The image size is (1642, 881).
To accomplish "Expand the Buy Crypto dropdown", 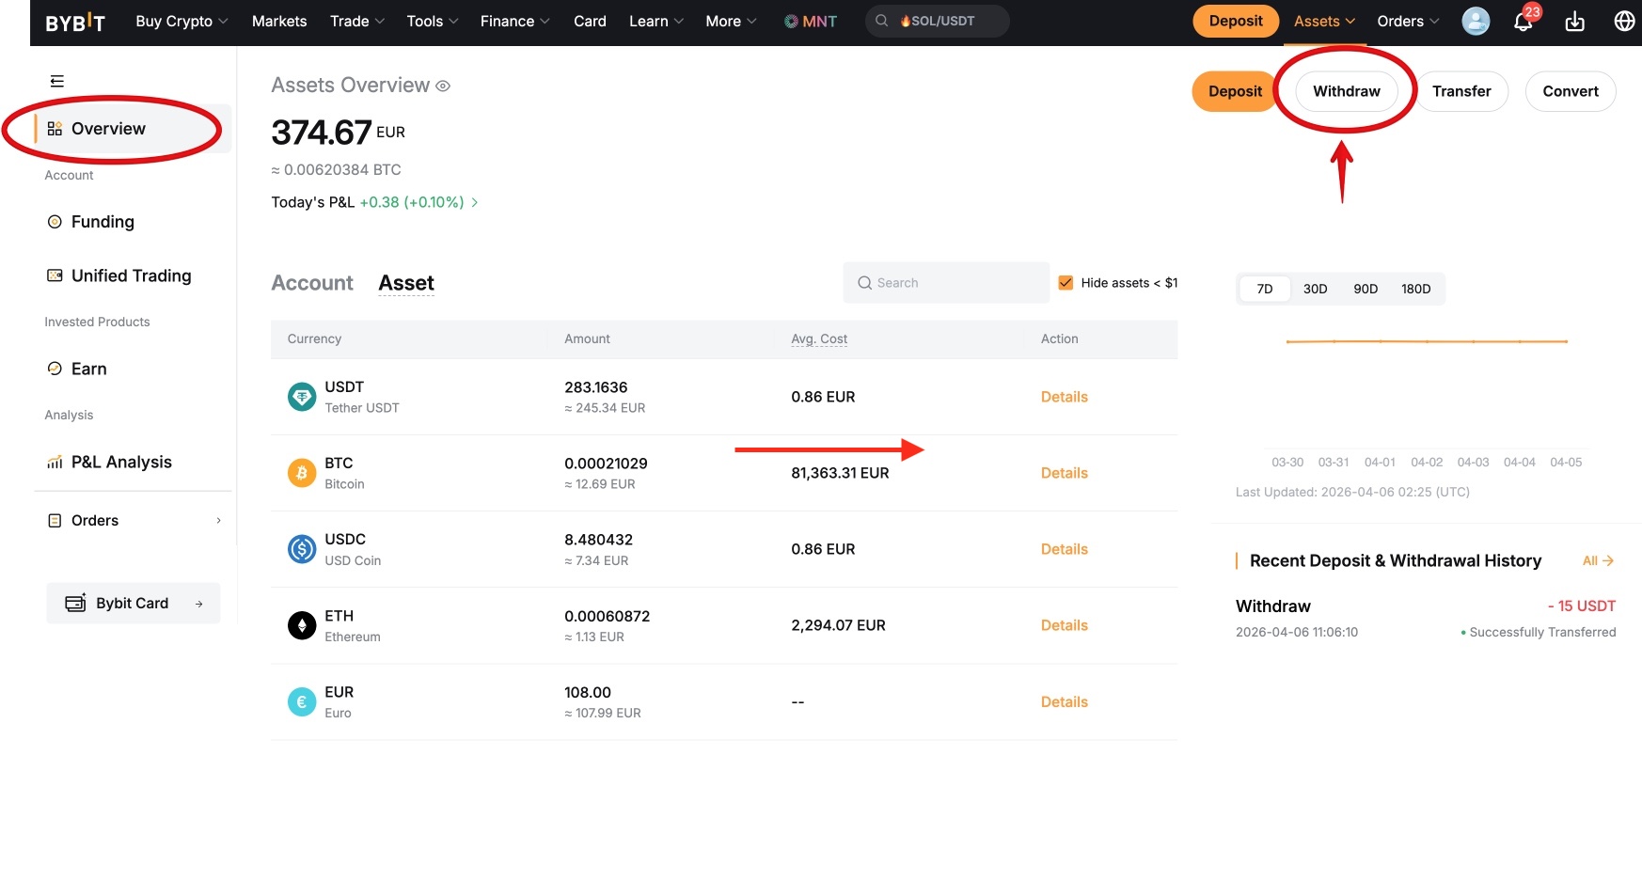I will click(182, 22).
